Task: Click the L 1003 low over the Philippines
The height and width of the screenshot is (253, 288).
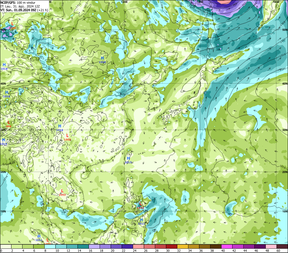Action: 141,206
